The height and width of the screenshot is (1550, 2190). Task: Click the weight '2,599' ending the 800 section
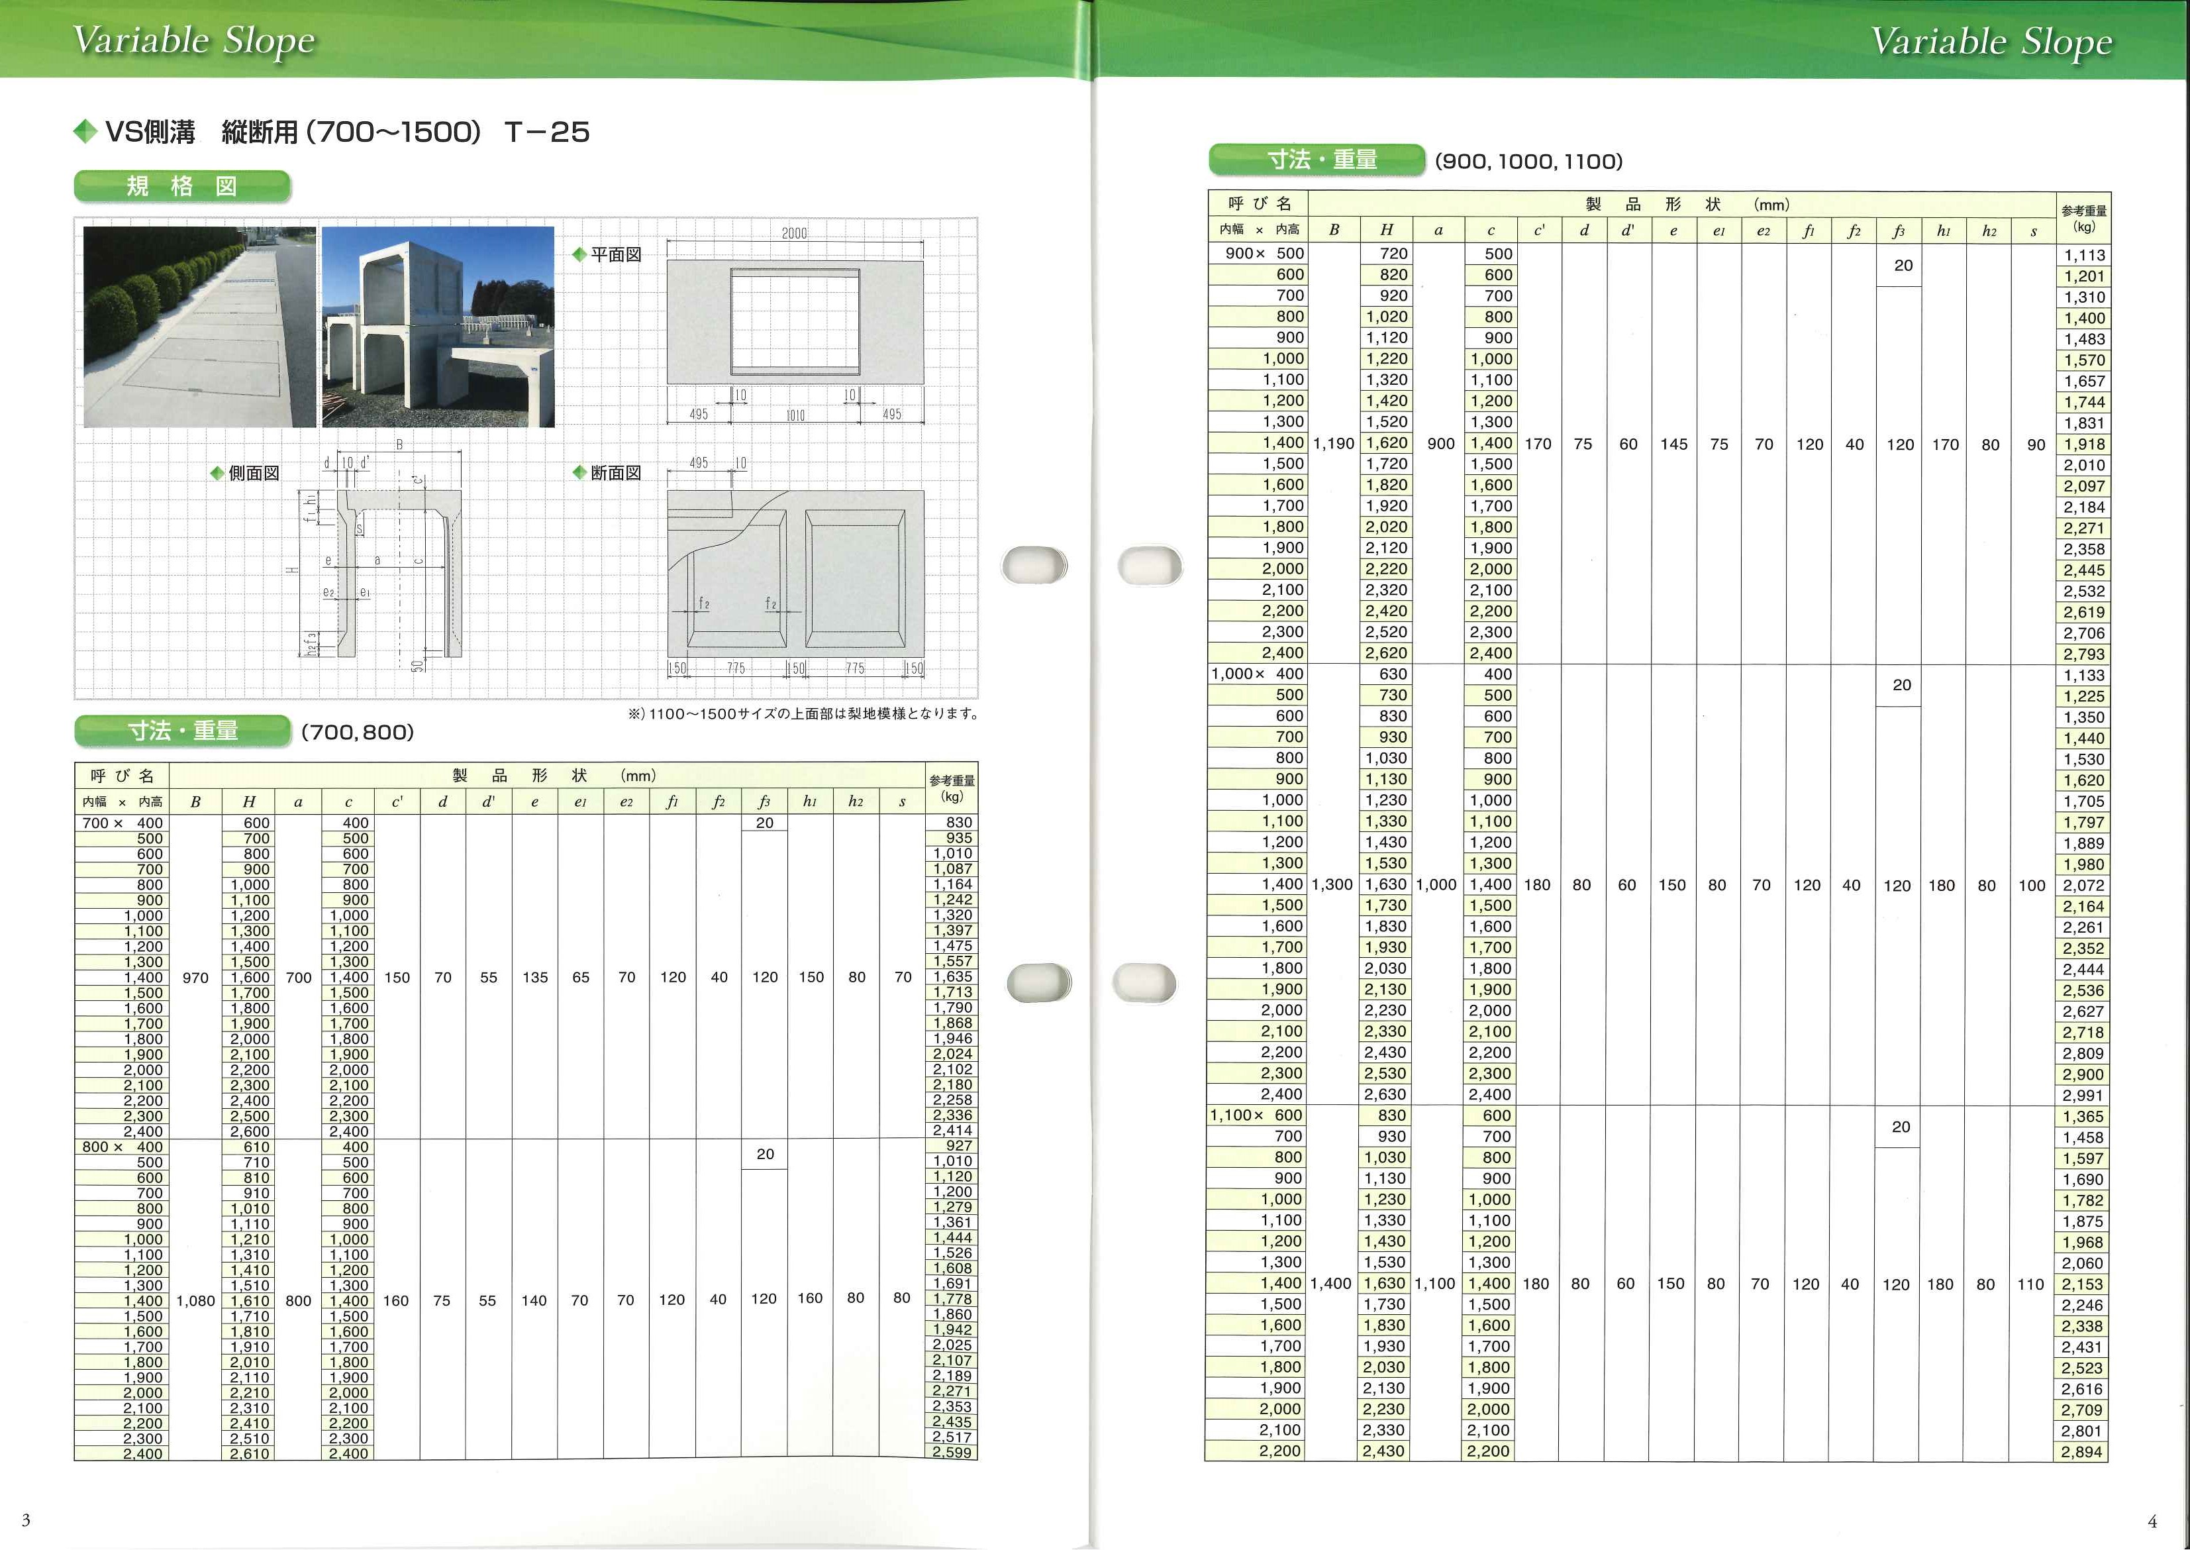[x=952, y=1453]
